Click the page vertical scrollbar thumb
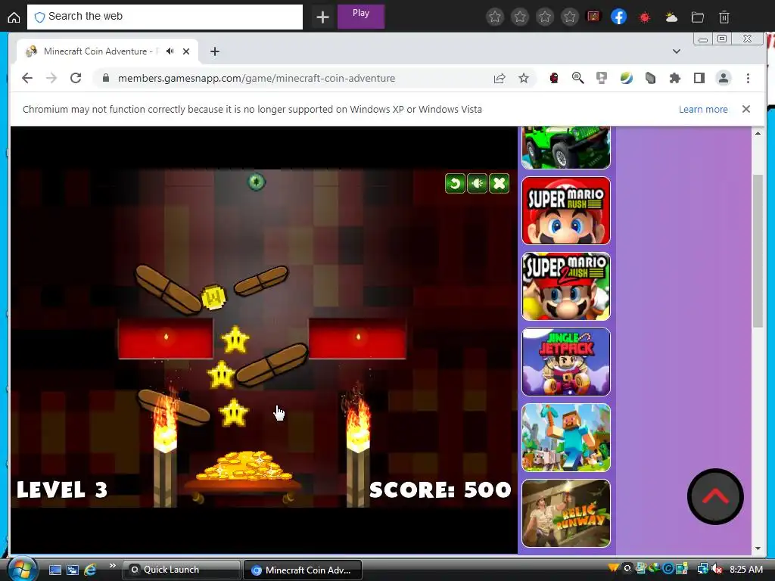Viewport: 775px width, 581px height. [758, 250]
